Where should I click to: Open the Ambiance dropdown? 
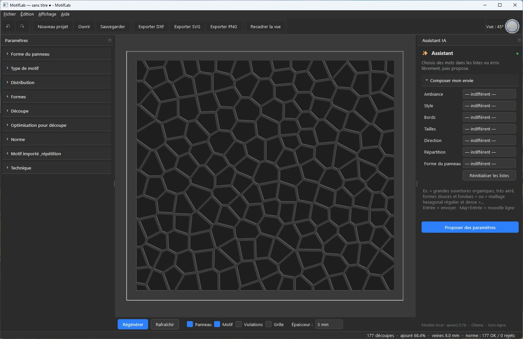(x=489, y=94)
